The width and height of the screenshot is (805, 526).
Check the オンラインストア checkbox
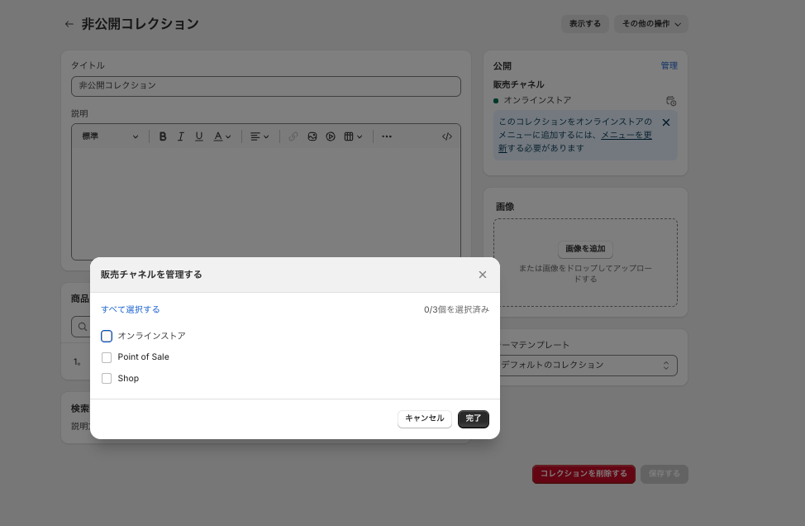coord(107,336)
